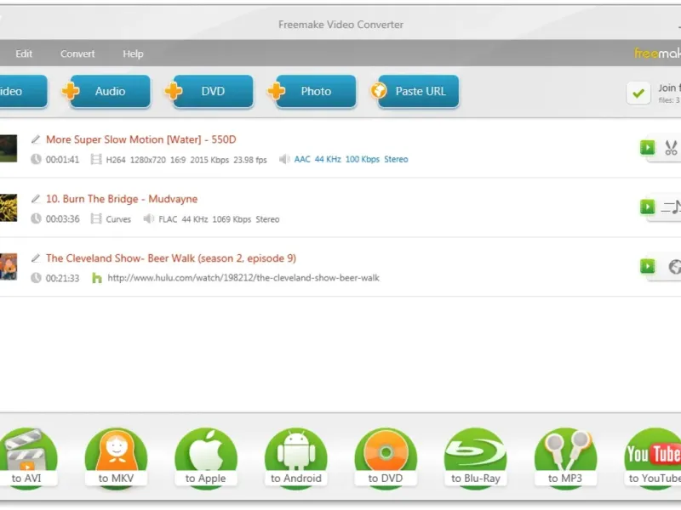Image resolution: width=681 pixels, height=510 pixels.
Task: Click the partially visible Video add button
Action: pos(22,91)
